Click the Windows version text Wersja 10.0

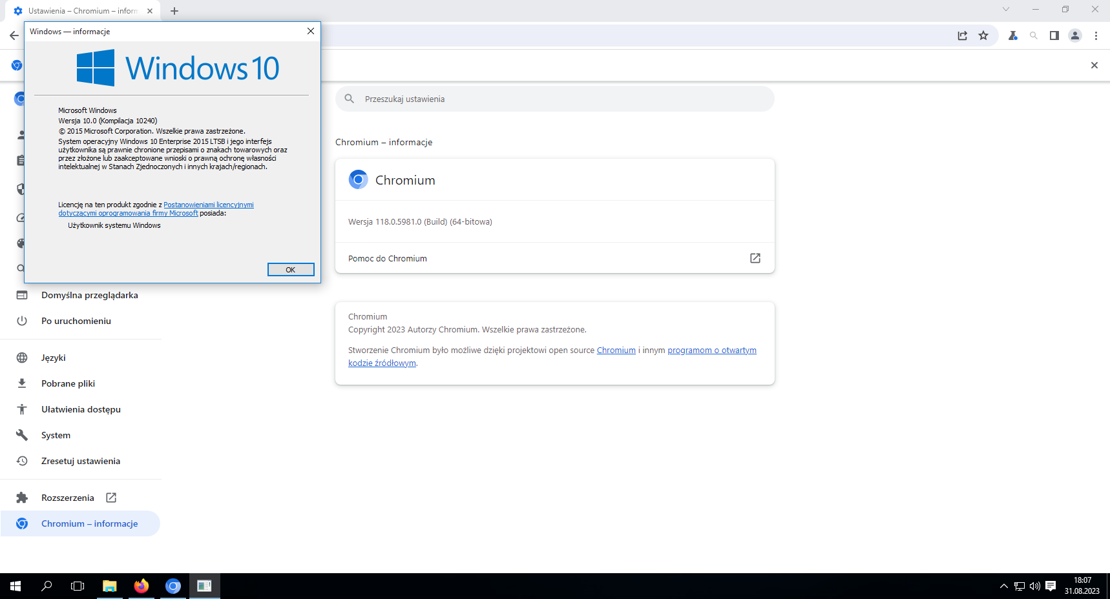tap(108, 121)
